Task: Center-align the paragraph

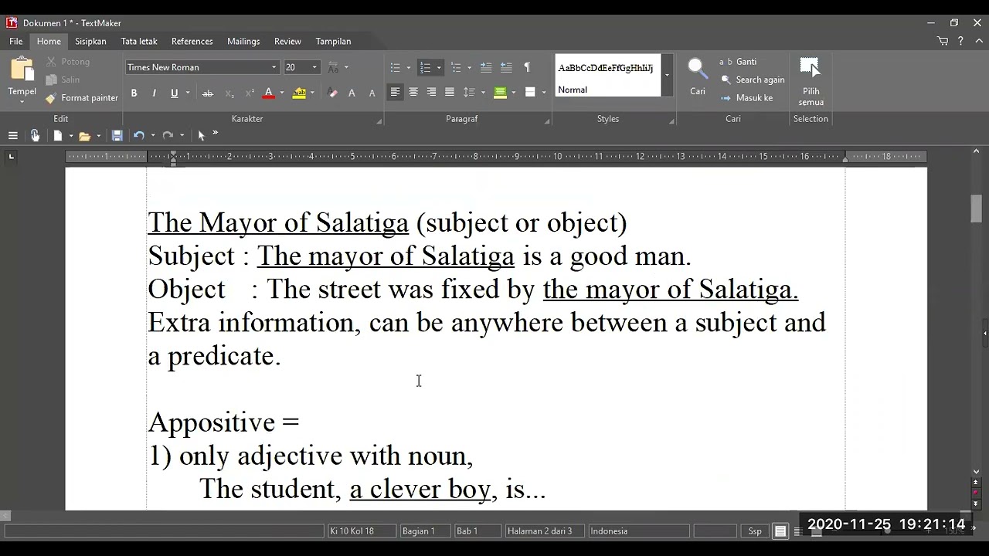Action: 413,93
